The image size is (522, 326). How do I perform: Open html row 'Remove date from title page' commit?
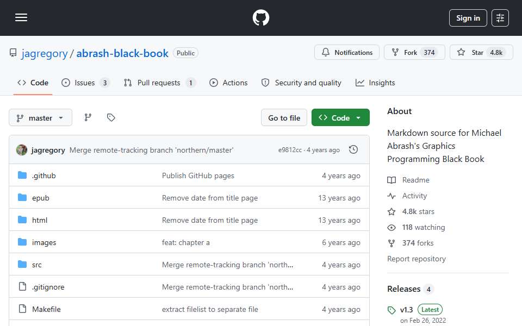tap(210, 220)
